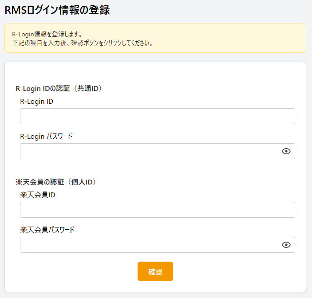Click the notice line about 確認ボタンをクリック
This screenshot has height=298, width=312.
click(83, 43)
